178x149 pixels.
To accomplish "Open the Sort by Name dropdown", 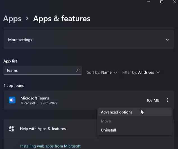I will (x=102, y=72).
